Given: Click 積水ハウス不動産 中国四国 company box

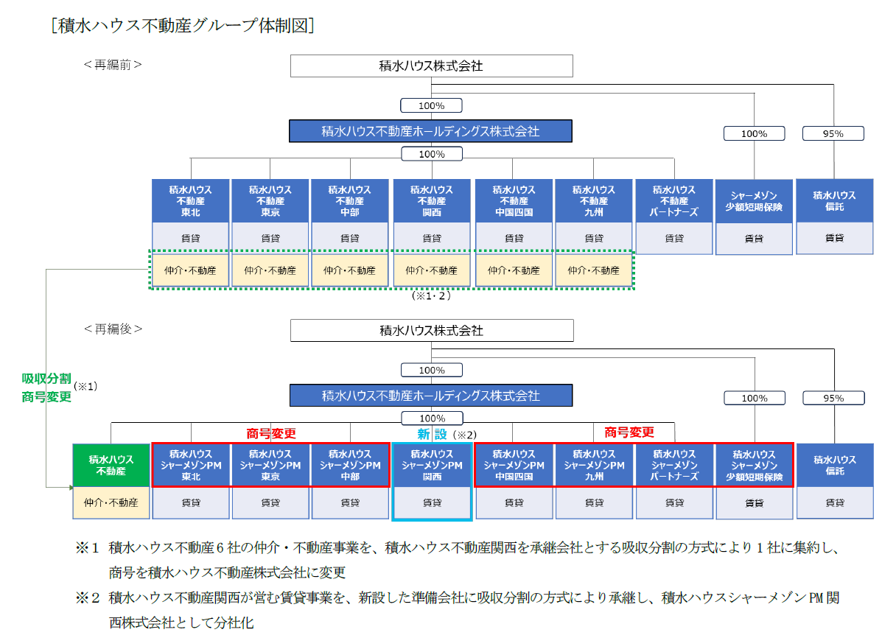Looking at the screenshot, I should (514, 201).
